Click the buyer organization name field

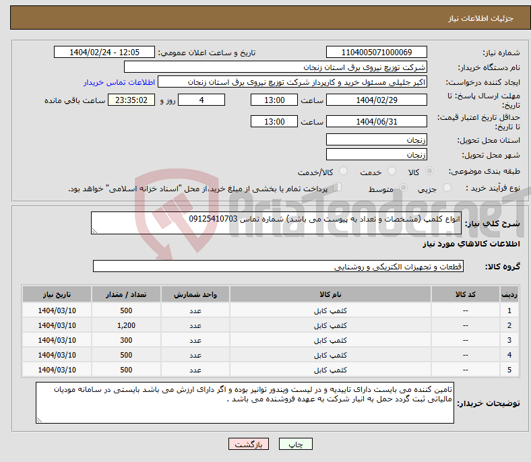pos(276,67)
